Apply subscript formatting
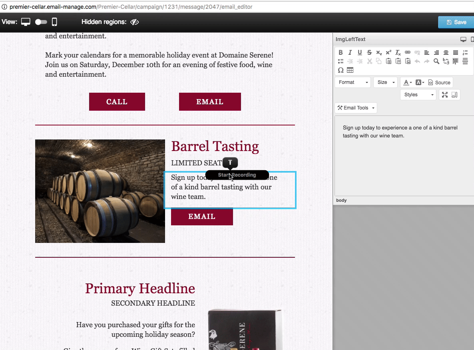 tap(379, 52)
